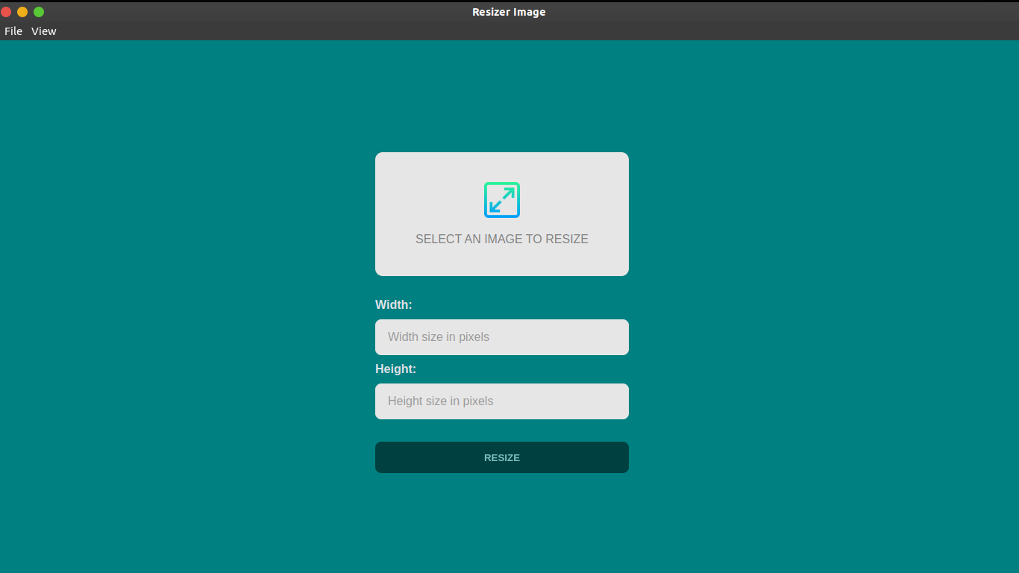Focus the Width size in pixels field
1019x573 pixels.
(x=501, y=337)
